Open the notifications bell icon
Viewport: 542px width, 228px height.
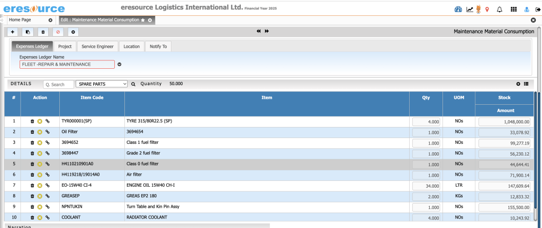point(499,9)
